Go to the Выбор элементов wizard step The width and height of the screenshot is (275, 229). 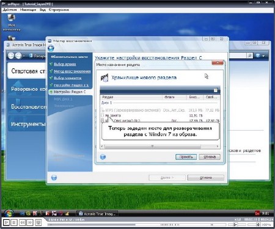click(x=68, y=78)
